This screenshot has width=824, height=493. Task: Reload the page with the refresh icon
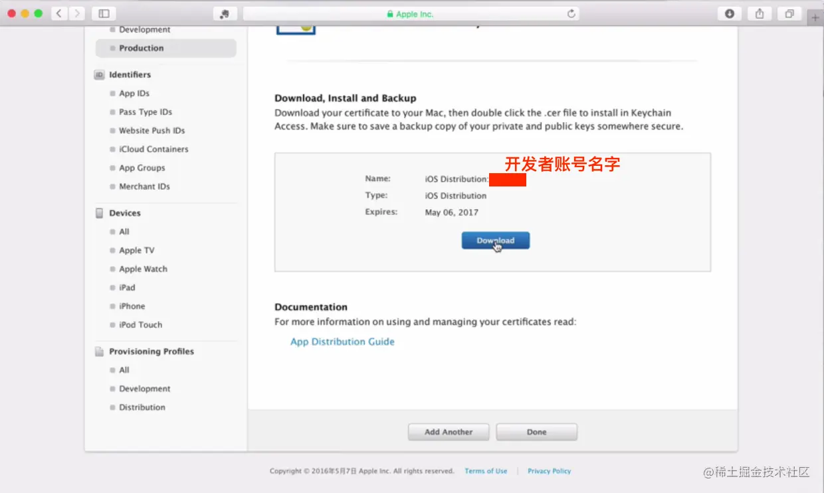coord(571,14)
